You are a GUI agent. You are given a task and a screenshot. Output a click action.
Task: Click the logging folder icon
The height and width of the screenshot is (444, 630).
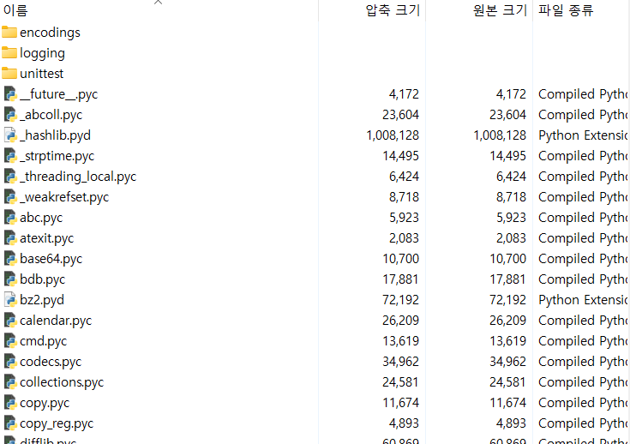click(9, 52)
